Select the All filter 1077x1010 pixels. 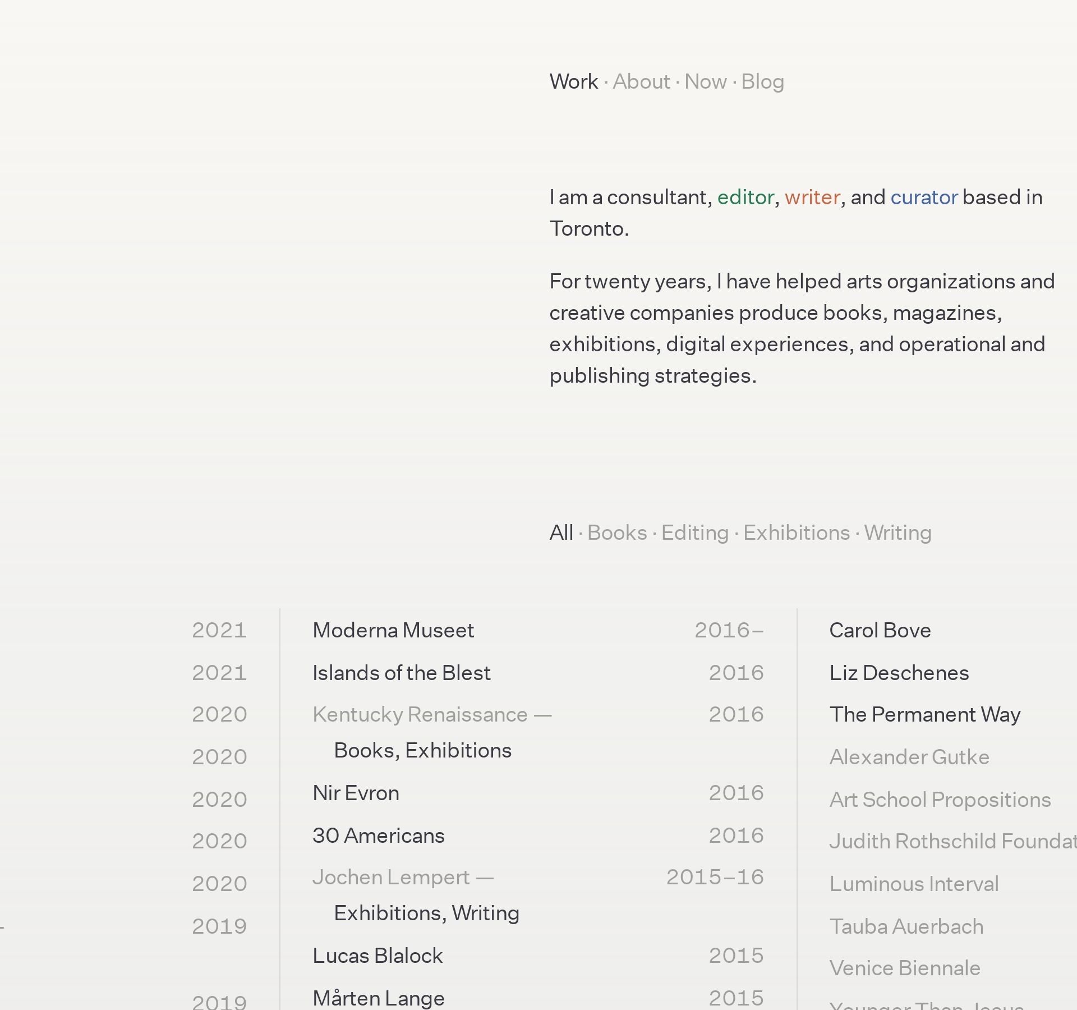(x=561, y=533)
